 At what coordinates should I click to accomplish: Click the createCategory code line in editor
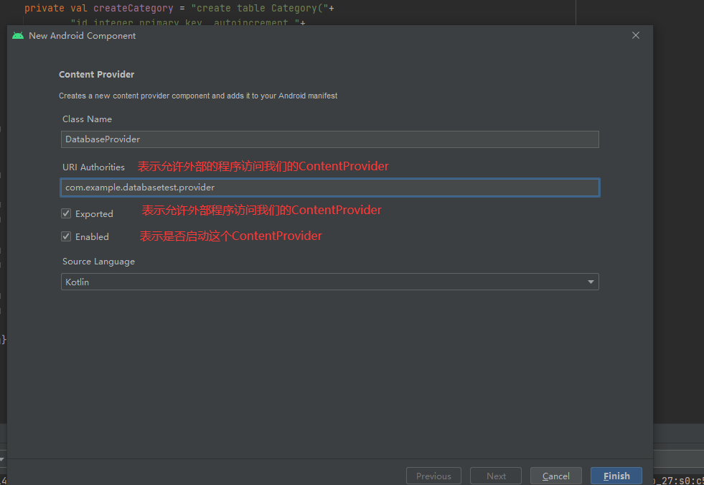pyautogui.click(x=179, y=8)
